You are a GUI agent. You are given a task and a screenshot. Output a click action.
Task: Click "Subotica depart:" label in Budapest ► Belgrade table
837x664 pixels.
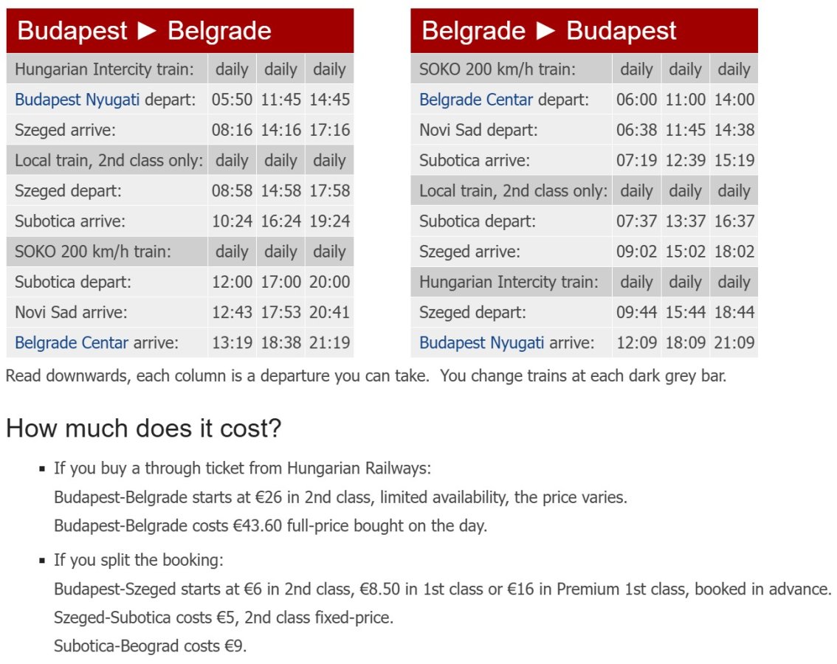(73, 282)
